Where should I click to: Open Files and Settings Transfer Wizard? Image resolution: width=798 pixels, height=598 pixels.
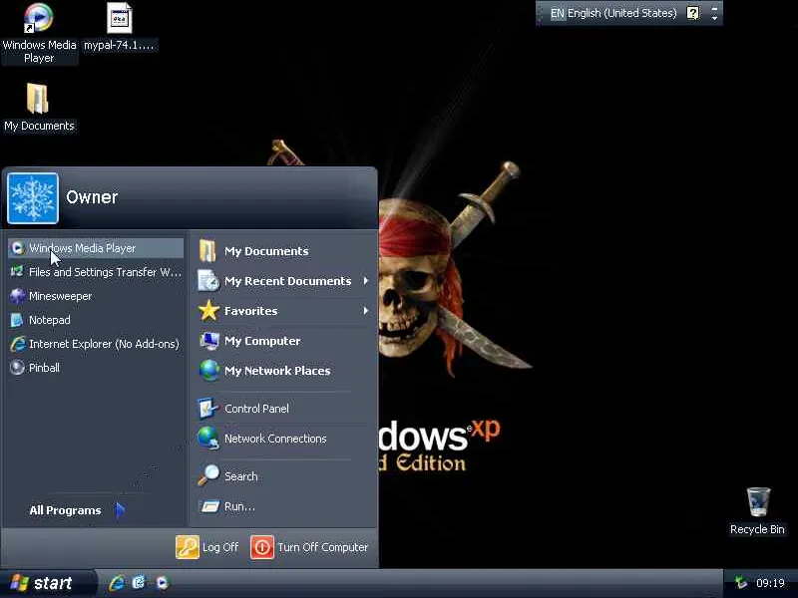[96, 272]
